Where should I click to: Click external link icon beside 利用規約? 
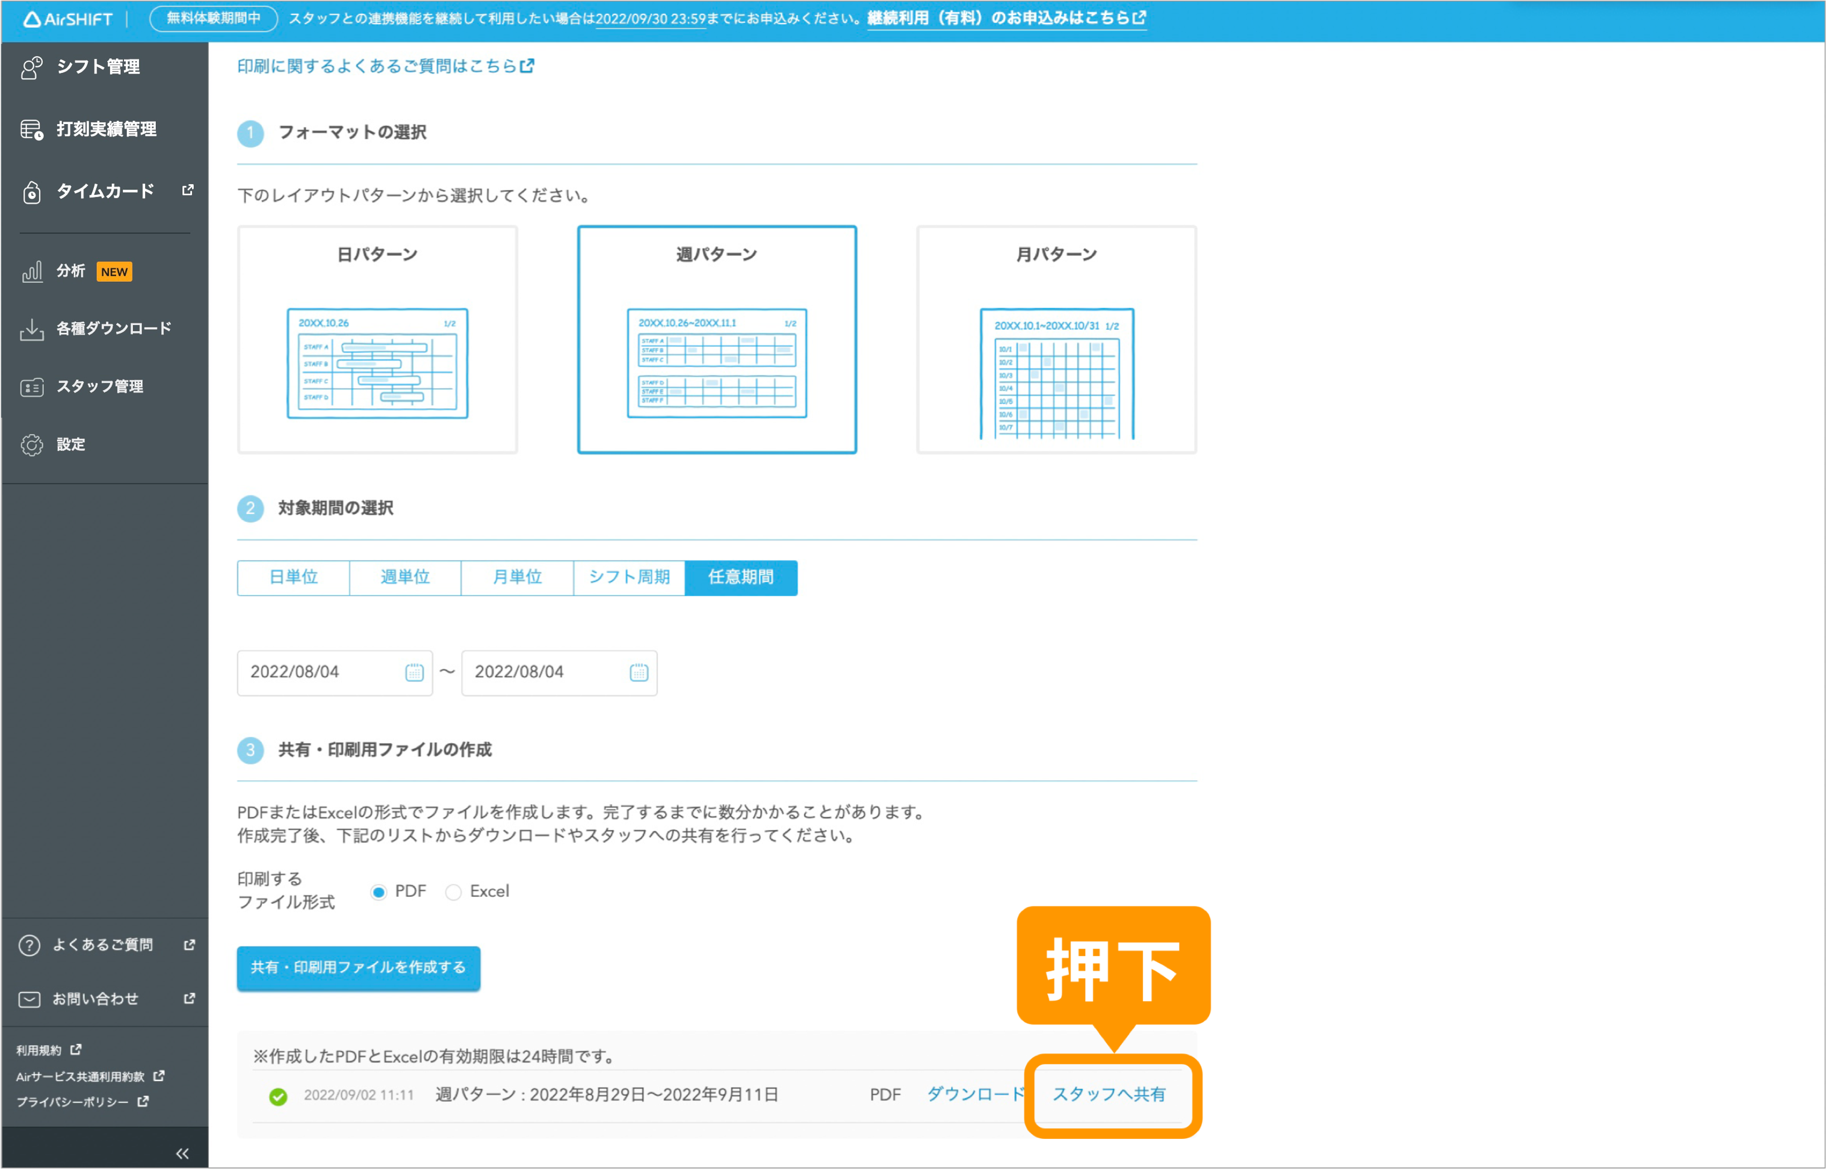pyautogui.click(x=76, y=1050)
